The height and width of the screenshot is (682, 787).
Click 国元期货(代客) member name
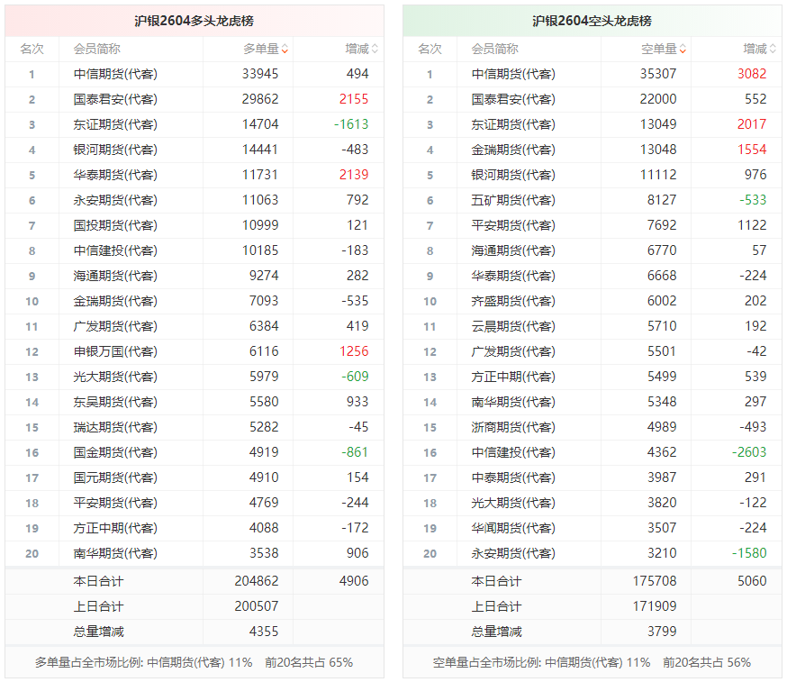[115, 477]
